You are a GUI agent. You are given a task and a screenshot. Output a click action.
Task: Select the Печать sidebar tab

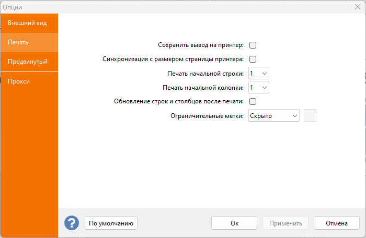(x=18, y=42)
